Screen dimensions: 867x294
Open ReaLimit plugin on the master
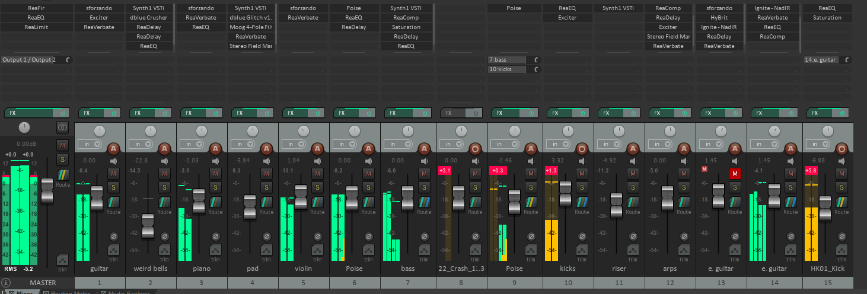coord(36,27)
